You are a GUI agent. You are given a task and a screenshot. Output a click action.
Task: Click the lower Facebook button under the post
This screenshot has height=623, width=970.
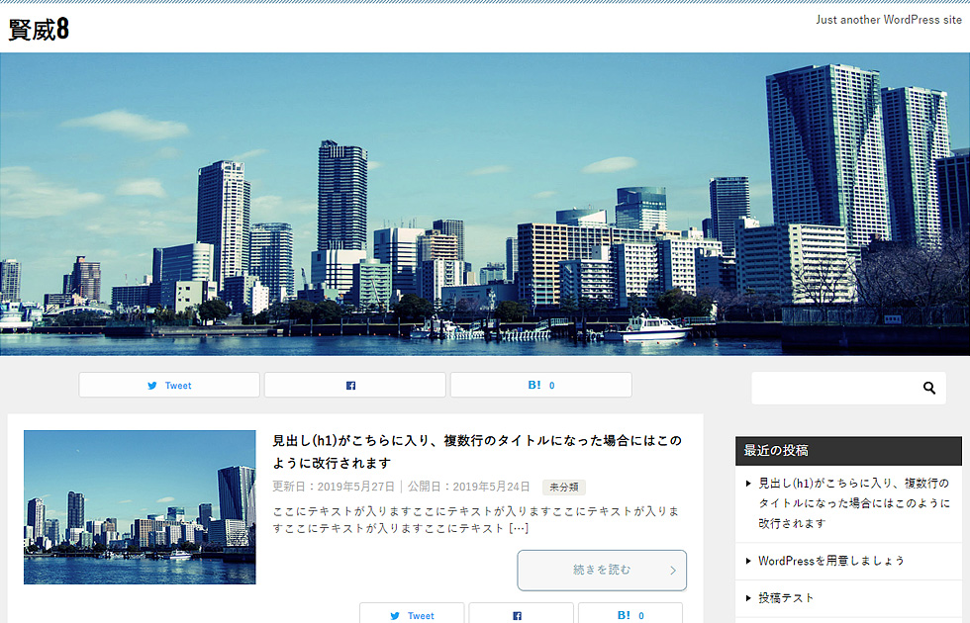pyautogui.click(x=521, y=615)
